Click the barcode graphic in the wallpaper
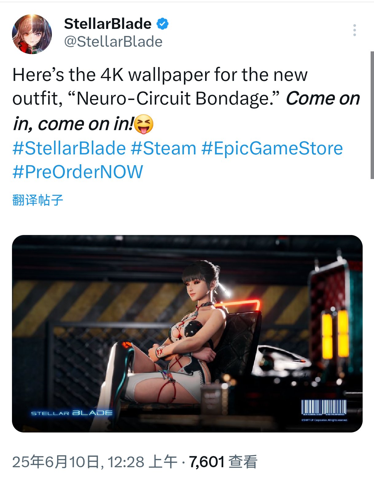The height and width of the screenshot is (482, 374). pos(324,407)
